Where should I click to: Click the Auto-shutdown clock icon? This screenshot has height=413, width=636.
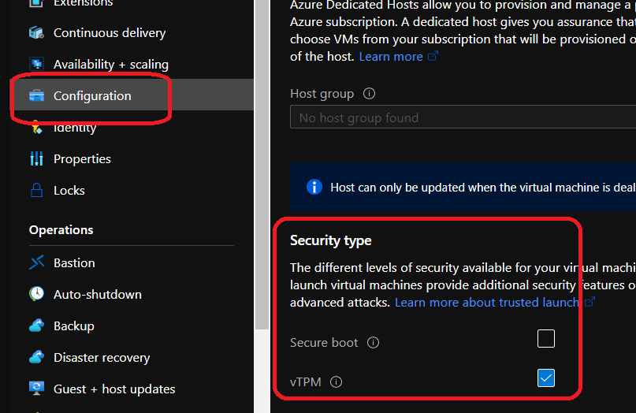[x=36, y=295]
